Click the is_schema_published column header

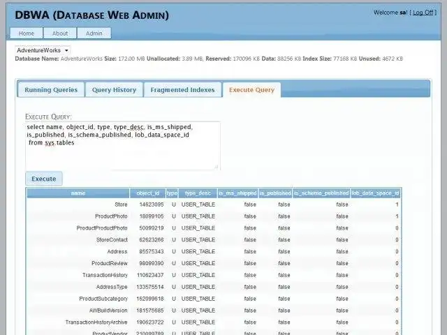(x=321, y=193)
